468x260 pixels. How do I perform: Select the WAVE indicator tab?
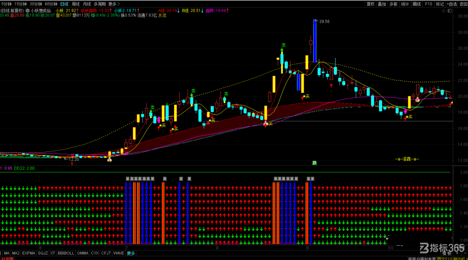118,253
